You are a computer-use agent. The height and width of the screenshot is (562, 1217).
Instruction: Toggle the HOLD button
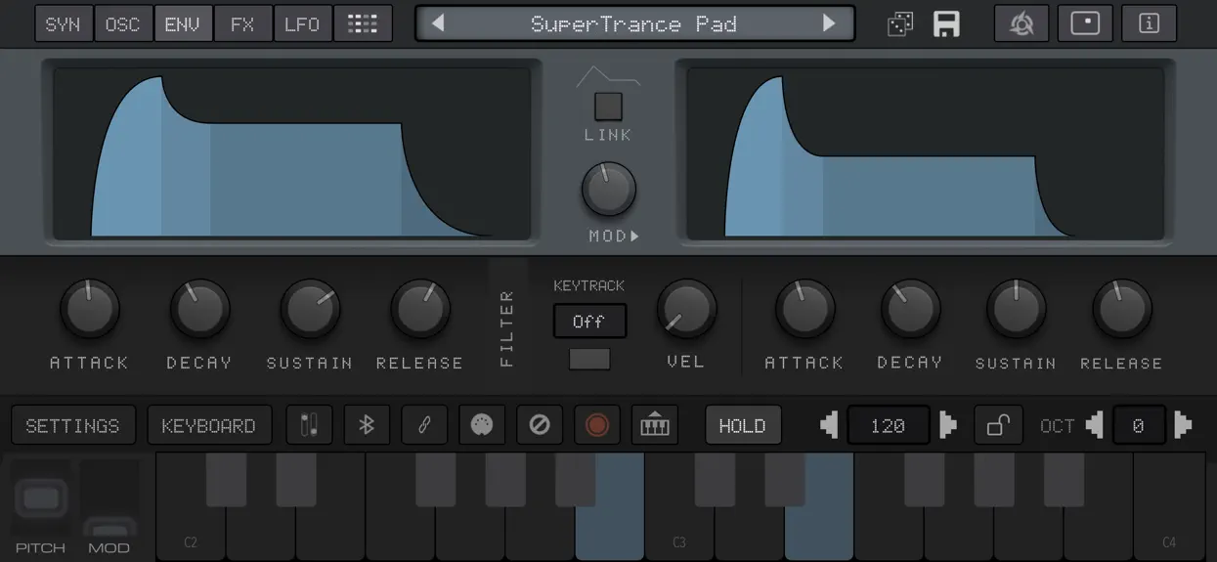[x=743, y=425]
